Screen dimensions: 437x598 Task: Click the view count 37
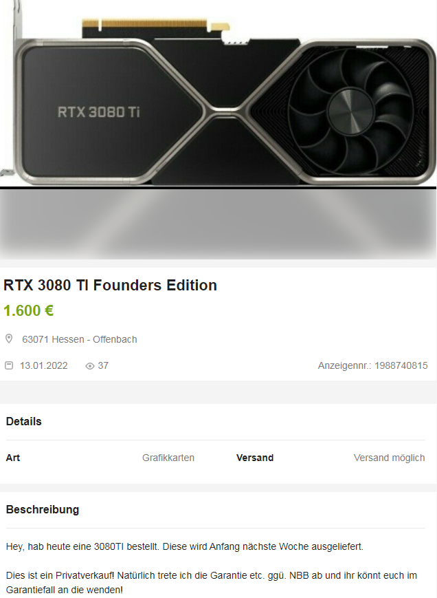coord(103,365)
